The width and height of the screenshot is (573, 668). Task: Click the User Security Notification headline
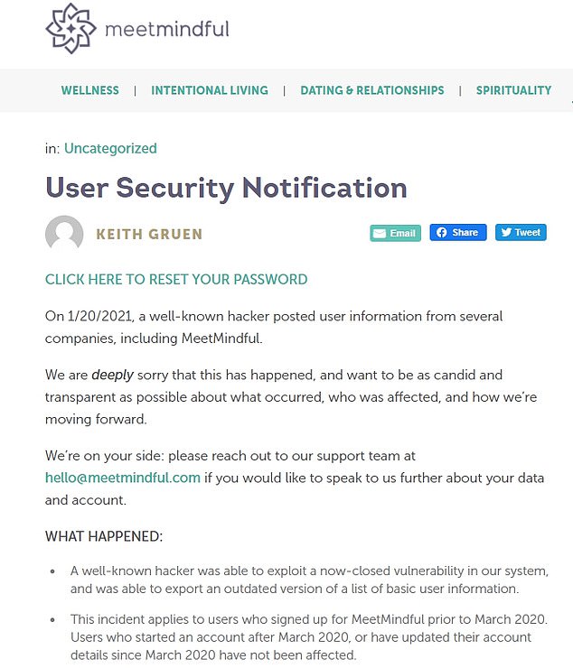point(226,188)
